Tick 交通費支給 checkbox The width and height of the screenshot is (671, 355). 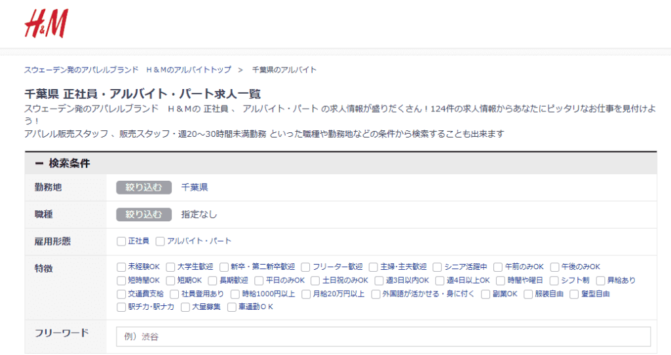pyautogui.click(x=121, y=294)
